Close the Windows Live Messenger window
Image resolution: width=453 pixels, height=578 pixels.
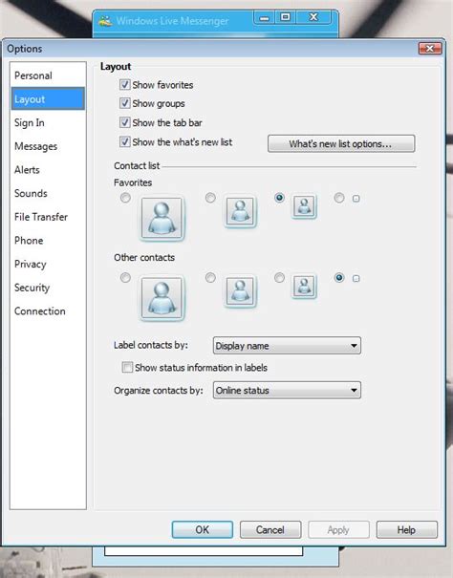tap(313, 17)
